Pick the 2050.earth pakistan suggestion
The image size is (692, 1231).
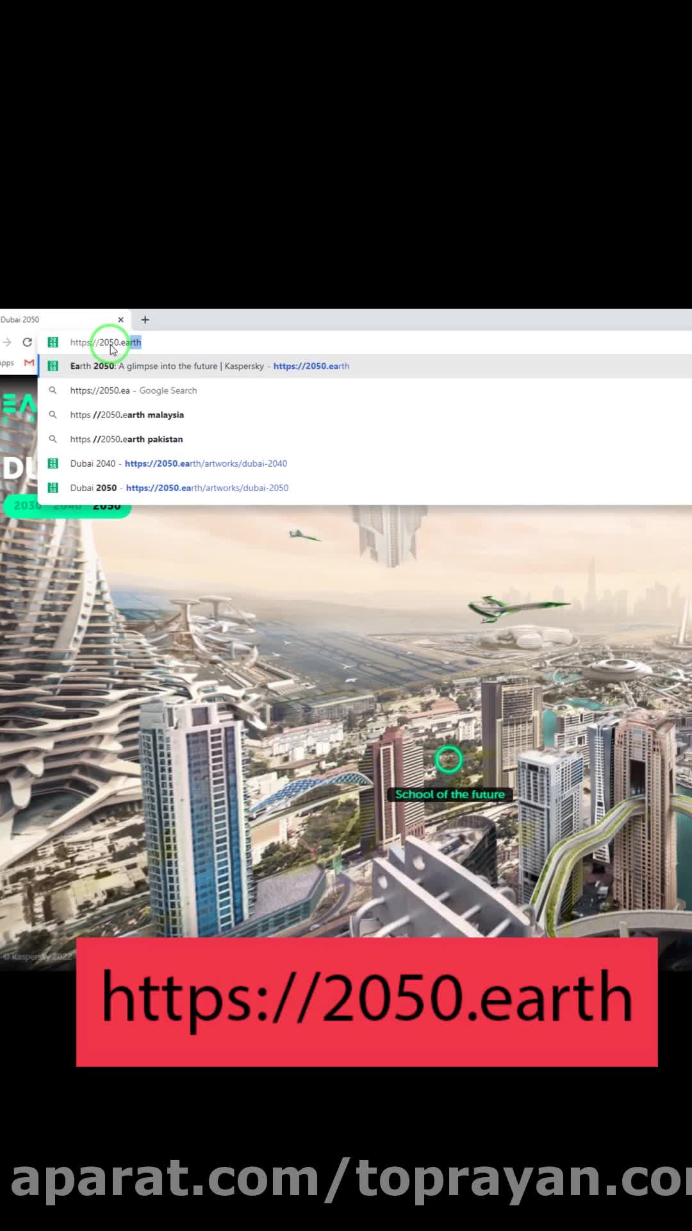[365, 439]
